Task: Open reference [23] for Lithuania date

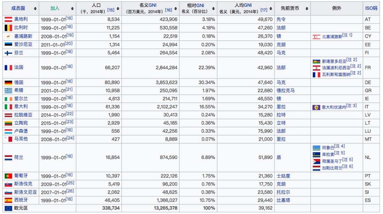Action: click(70, 122)
